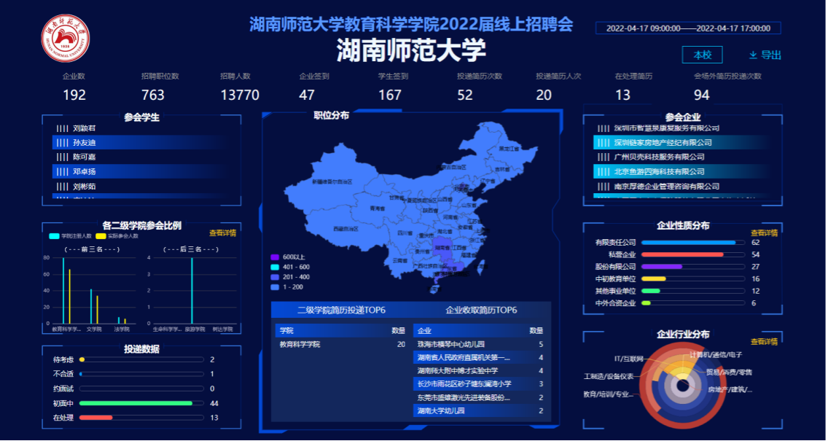Open 查看详情 link in 企业行业分布 panel

[764, 341]
